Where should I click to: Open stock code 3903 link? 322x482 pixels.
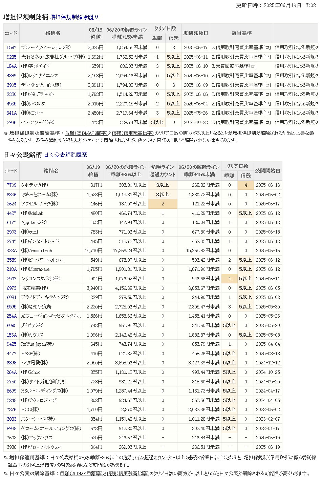(12, 232)
